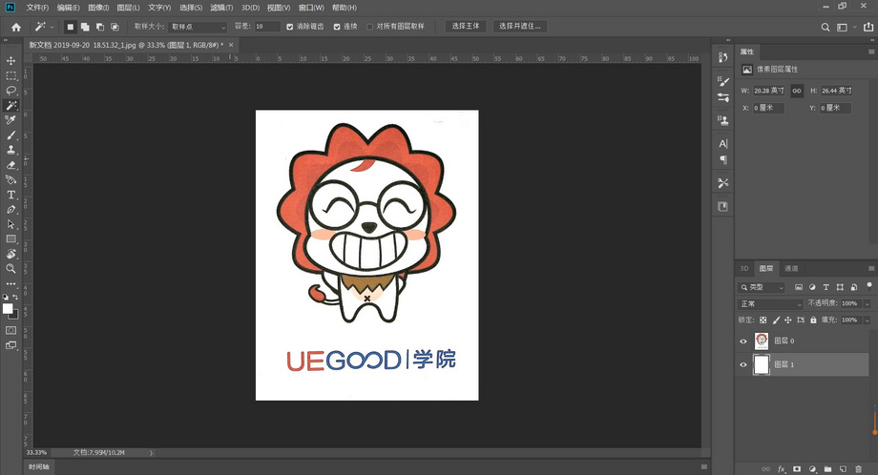Select the Paint Bucket tool
Viewport: 878px width, 475px height.
(x=10, y=179)
